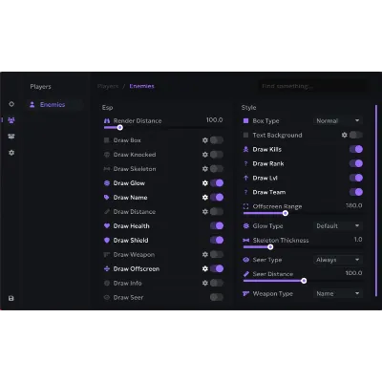Disable the Draw Lvl toggle
This screenshot has height=382, width=382.
pos(356,178)
